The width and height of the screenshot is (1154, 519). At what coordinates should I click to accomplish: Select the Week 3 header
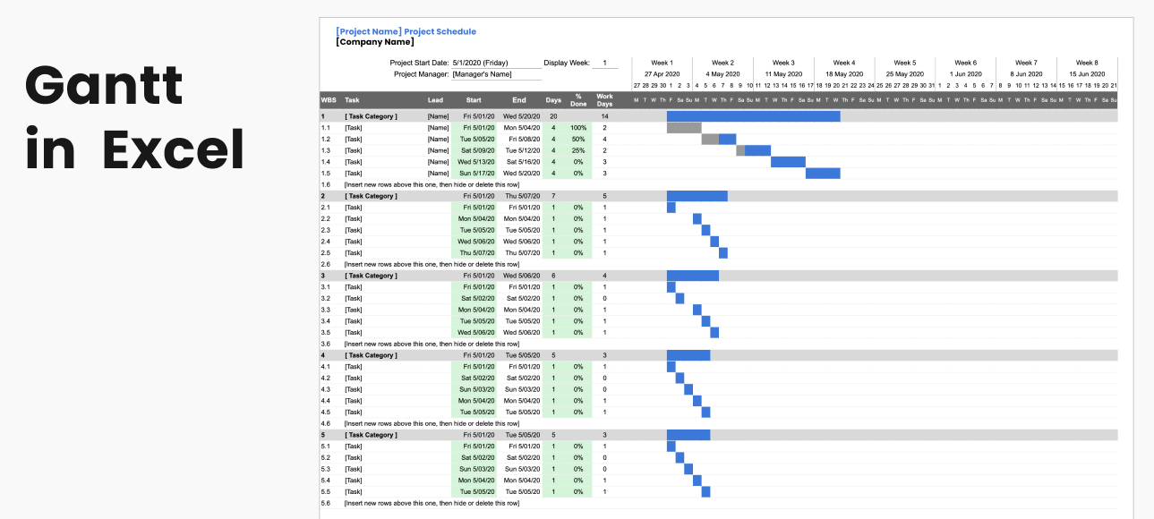(x=783, y=63)
